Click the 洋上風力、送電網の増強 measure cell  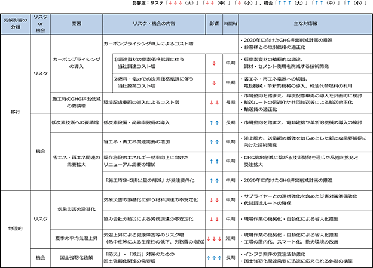tap(305, 142)
